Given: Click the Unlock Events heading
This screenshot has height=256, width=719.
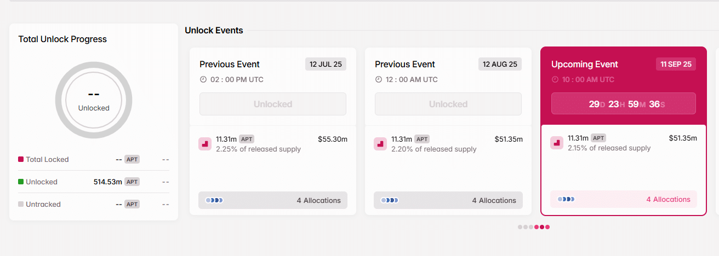Looking at the screenshot, I should click(x=214, y=30).
